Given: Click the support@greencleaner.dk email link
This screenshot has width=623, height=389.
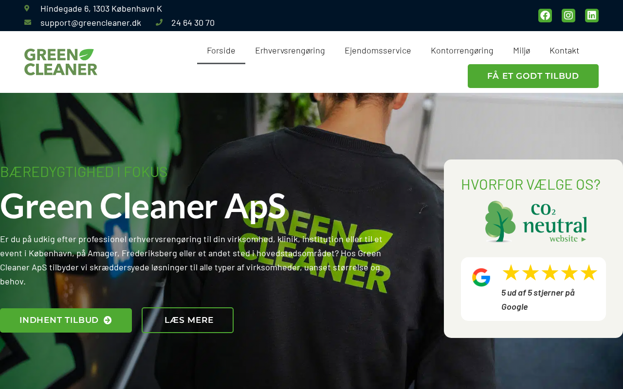Looking at the screenshot, I should click(x=91, y=23).
